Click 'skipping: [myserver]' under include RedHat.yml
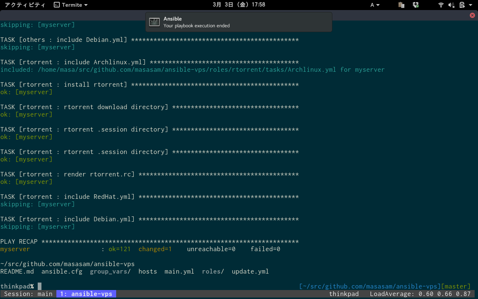 (x=37, y=204)
